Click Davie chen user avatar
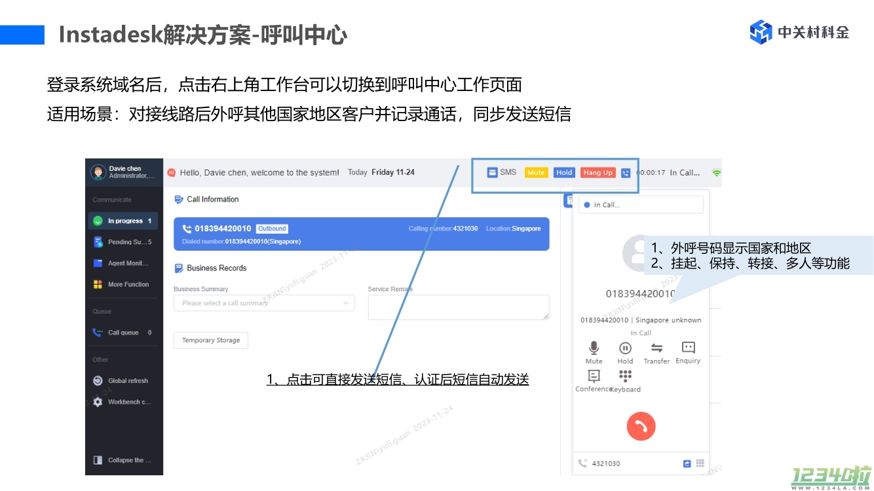Viewport: 874px width, 491px height. (98, 172)
